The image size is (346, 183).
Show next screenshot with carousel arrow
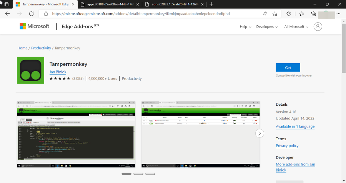259,133
